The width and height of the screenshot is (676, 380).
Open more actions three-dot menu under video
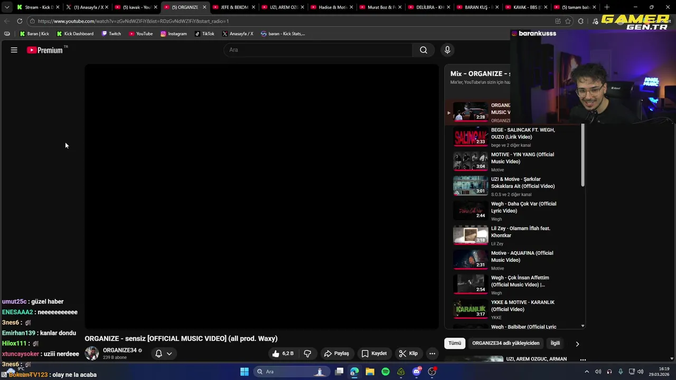click(x=433, y=354)
